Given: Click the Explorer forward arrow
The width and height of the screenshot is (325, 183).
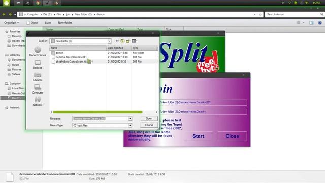Looking at the screenshot, I should [x=10, y=14].
